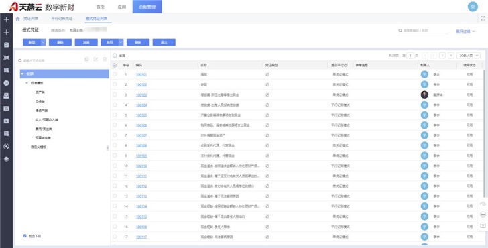Click the creator photo in row 100103

click(424, 95)
